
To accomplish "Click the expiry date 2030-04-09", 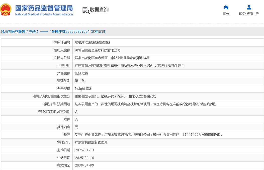I will click(x=84, y=165).
